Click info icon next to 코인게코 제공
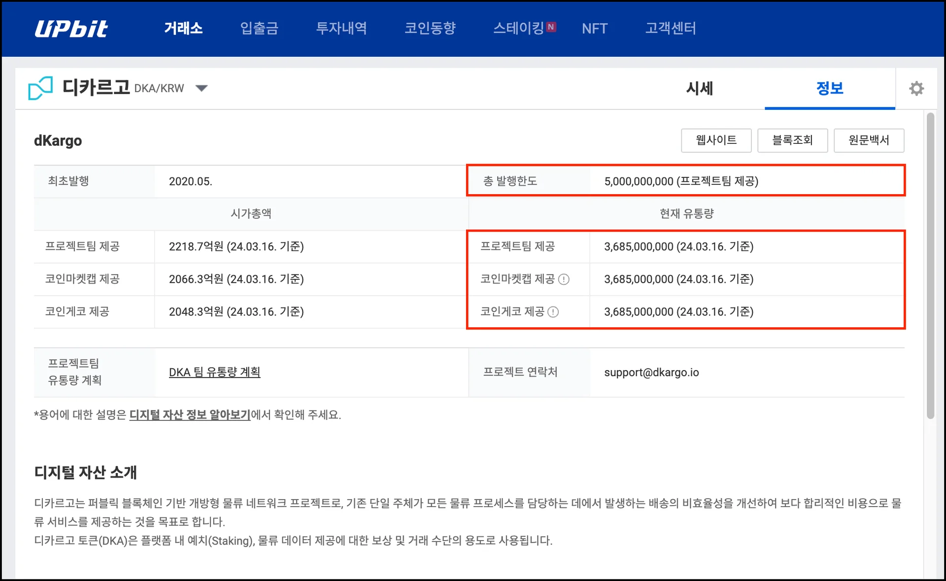The width and height of the screenshot is (946, 581). [553, 312]
